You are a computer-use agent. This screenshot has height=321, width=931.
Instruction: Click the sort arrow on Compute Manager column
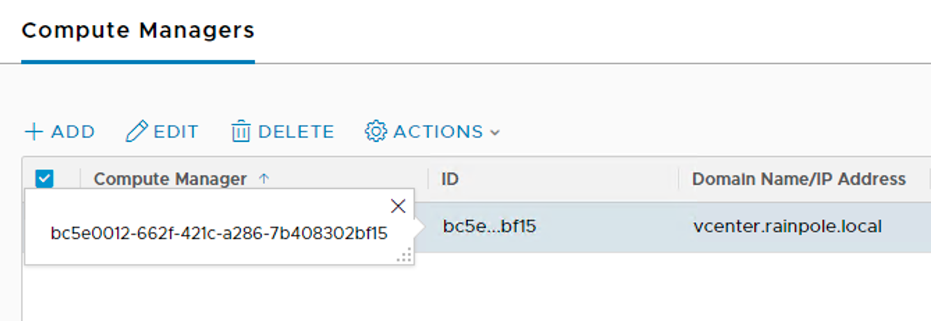[x=264, y=179]
